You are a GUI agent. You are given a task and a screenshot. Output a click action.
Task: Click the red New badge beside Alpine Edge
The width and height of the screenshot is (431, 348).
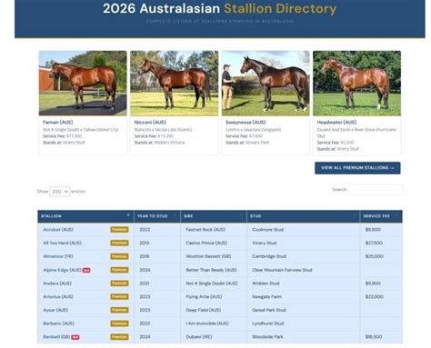pos(86,270)
